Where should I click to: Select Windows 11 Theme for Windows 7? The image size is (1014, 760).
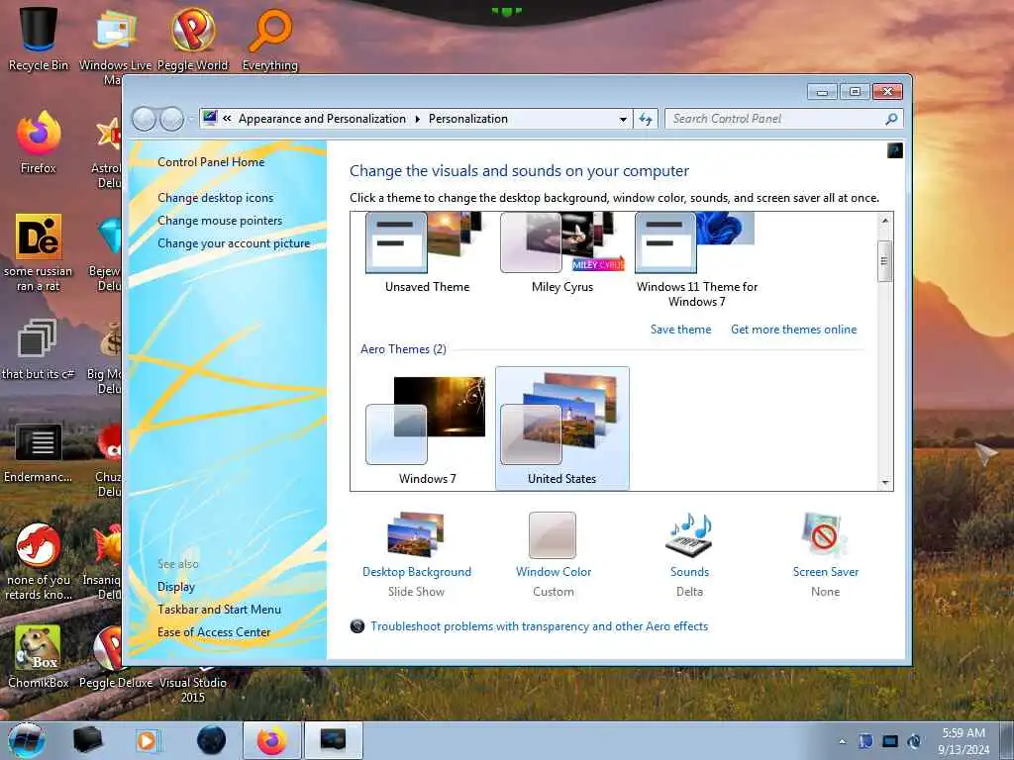pos(697,260)
